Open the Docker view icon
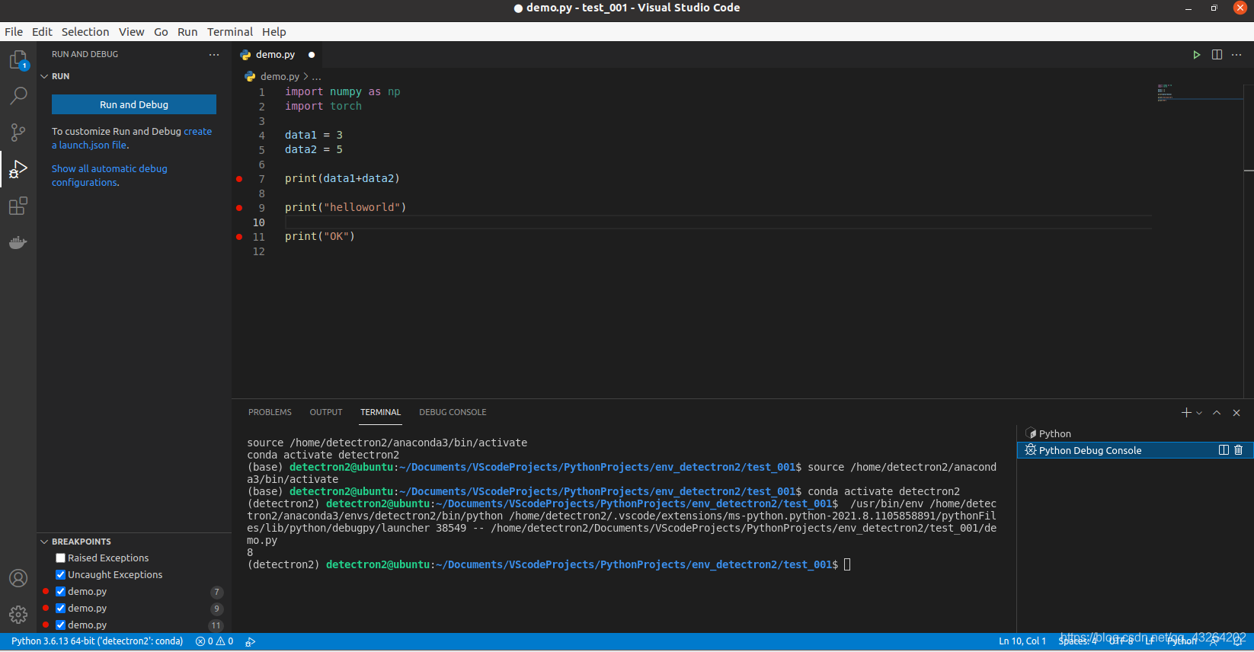Viewport: 1254px width, 652px height. tap(18, 242)
